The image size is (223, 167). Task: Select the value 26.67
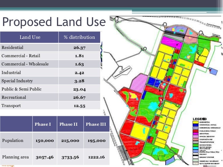click(79, 98)
